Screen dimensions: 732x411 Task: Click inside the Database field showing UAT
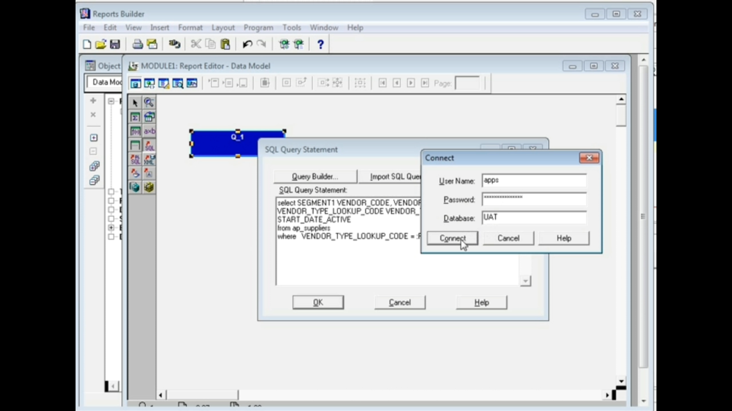click(x=533, y=218)
